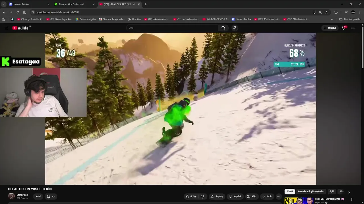Open zoom magnifier in address bar
Viewport: 364px width, 204px height.
coord(320,12)
